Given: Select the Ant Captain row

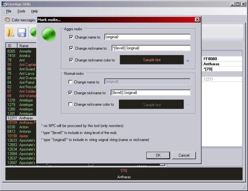Looking at the screenshot, I should [x=21, y=64].
